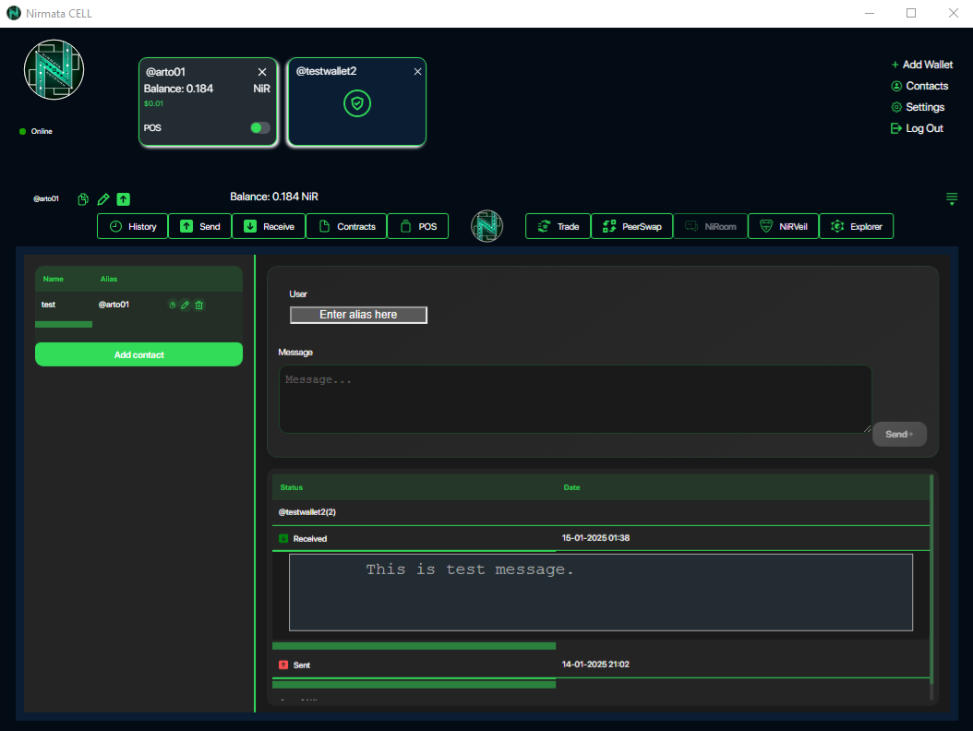Delete the test contact with trash icon
The height and width of the screenshot is (731, 973).
tap(199, 305)
